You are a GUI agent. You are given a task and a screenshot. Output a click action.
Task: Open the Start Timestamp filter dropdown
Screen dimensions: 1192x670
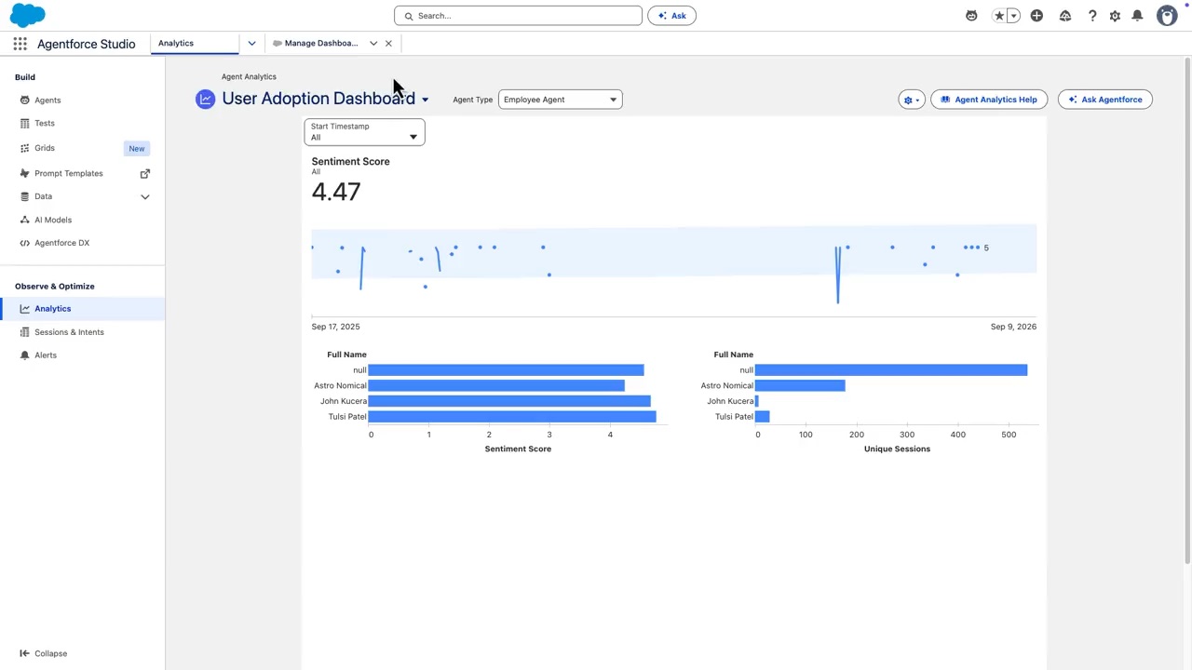coord(364,132)
